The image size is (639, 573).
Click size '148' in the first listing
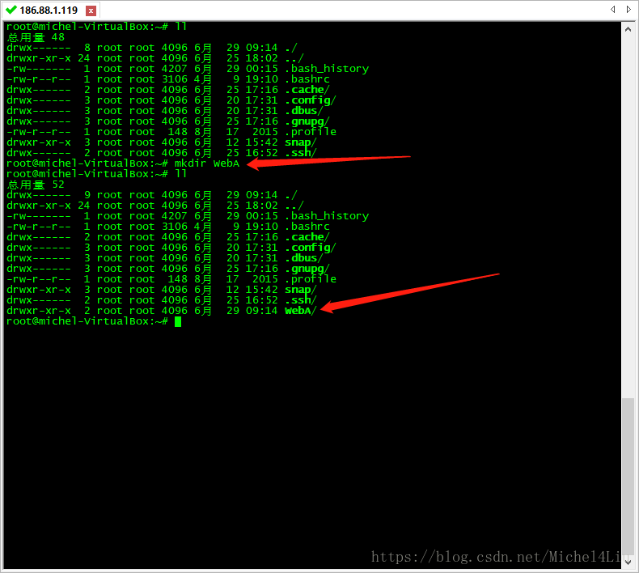point(178,132)
